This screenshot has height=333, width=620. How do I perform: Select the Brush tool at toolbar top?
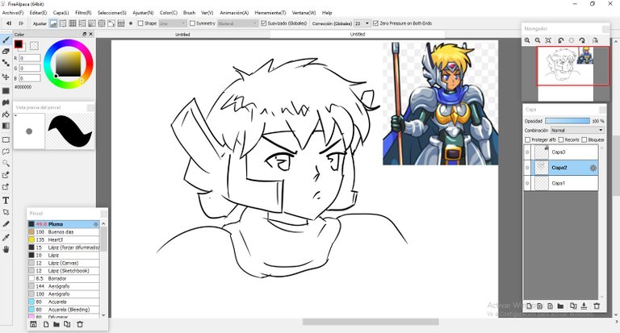[6, 39]
